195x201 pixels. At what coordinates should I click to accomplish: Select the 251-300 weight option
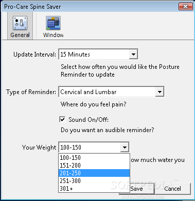coord(94,181)
